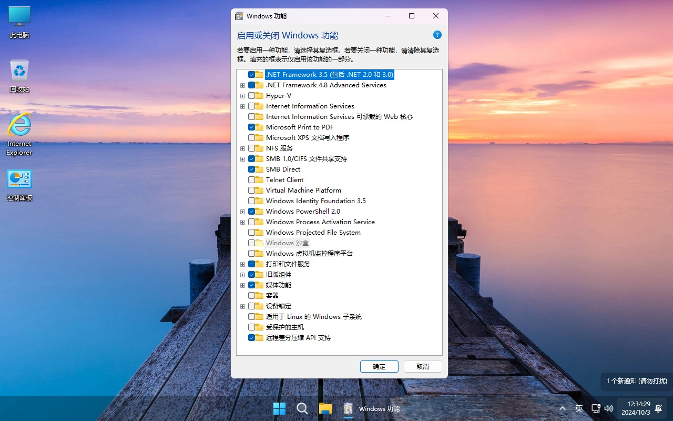Open the 1 个新通知 notification
This screenshot has height=421, width=673.
635,381
